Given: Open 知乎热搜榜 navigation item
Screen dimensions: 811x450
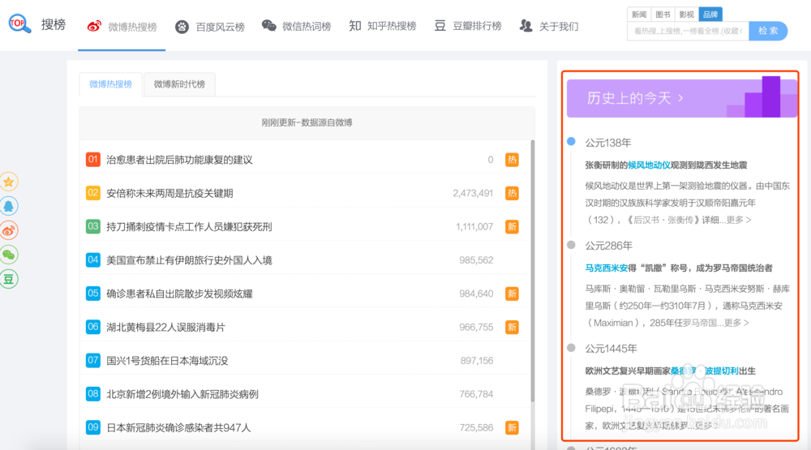Looking at the screenshot, I should [x=382, y=26].
